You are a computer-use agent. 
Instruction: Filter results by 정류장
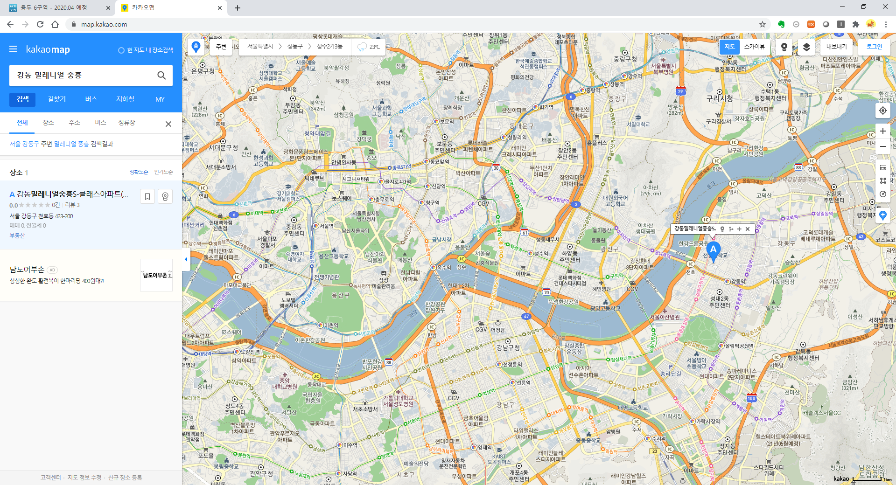coord(126,123)
